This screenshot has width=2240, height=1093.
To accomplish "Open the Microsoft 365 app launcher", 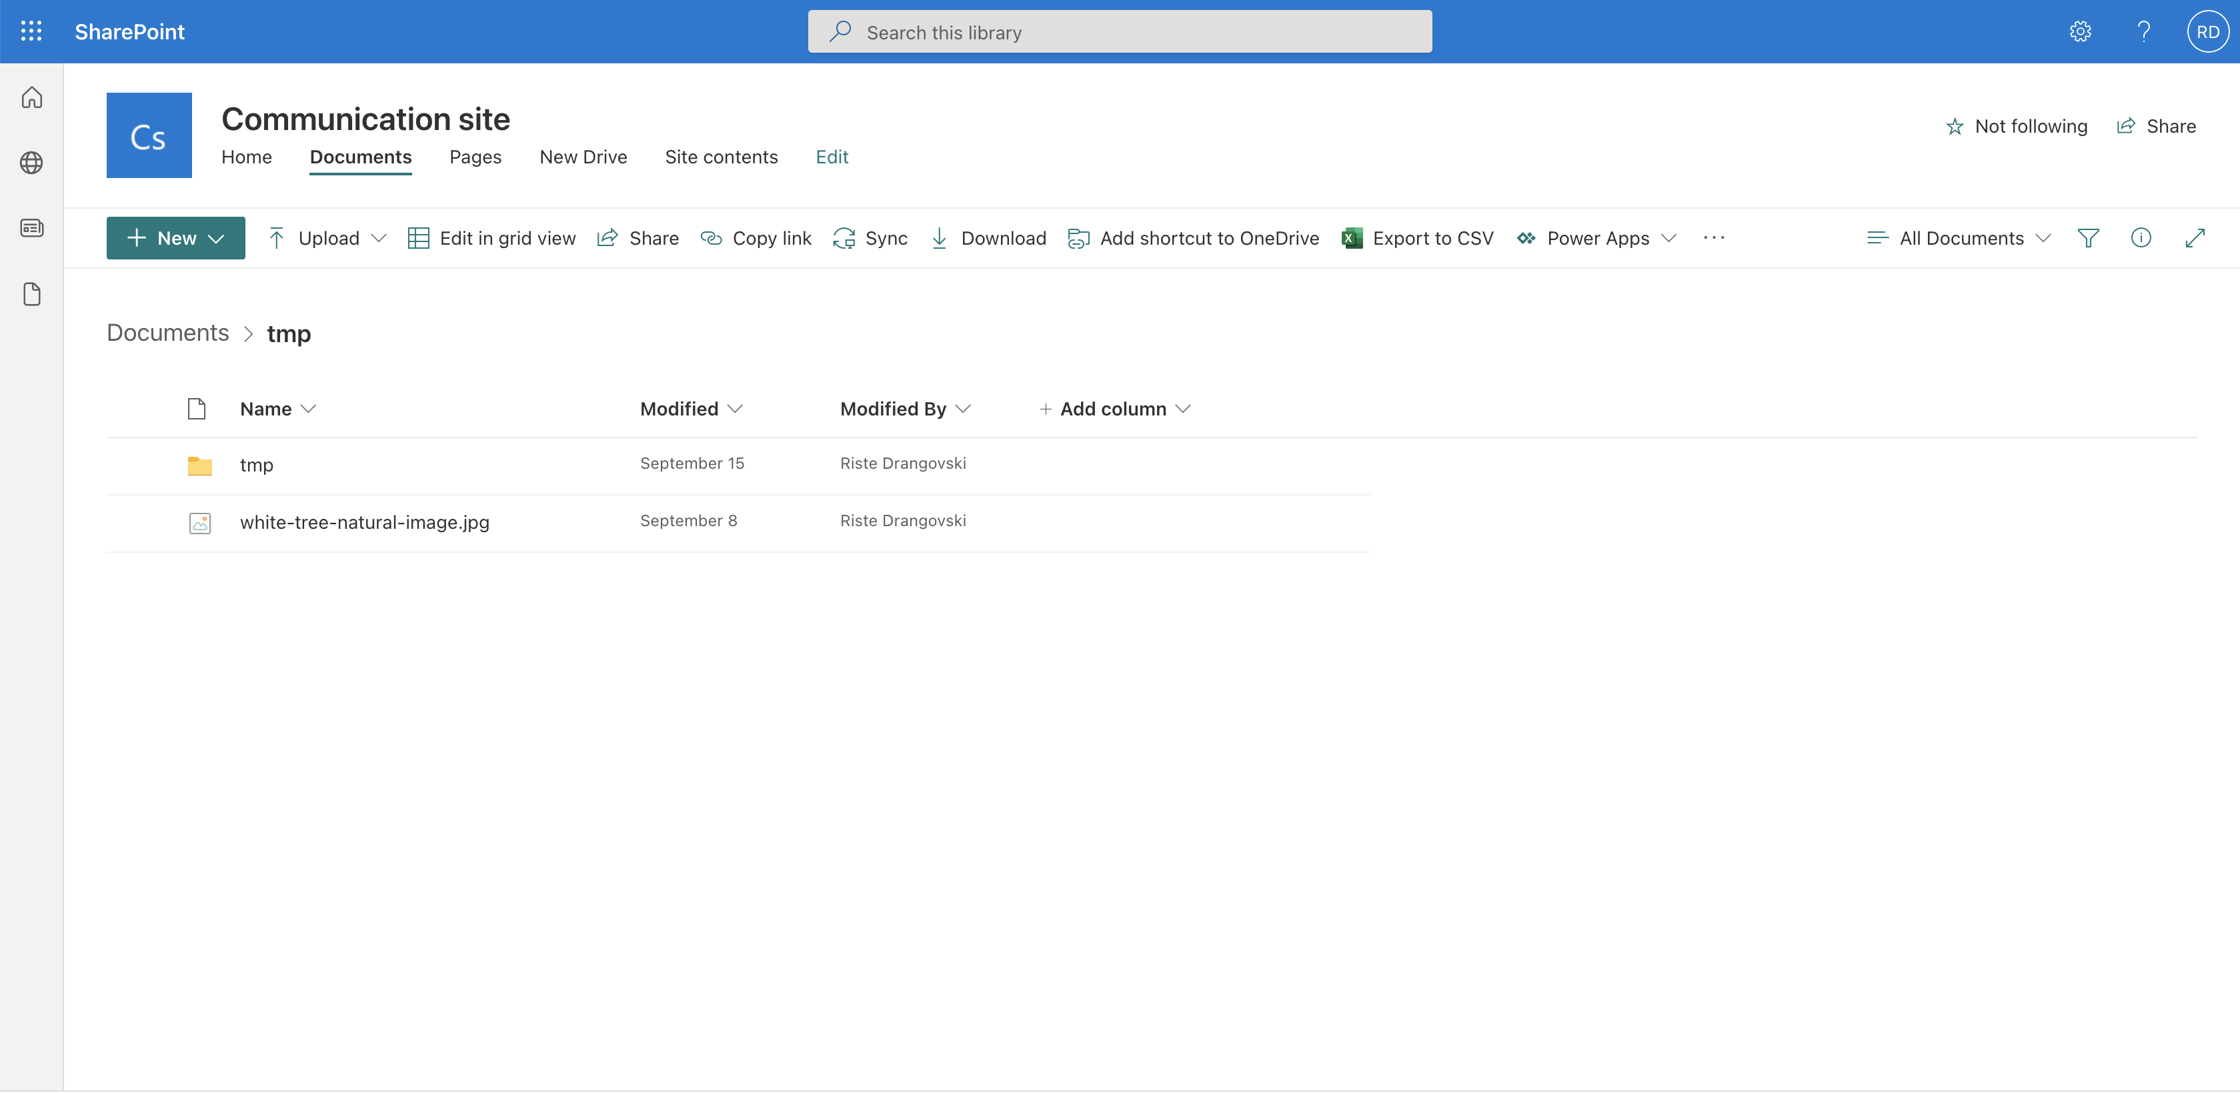I will [31, 31].
